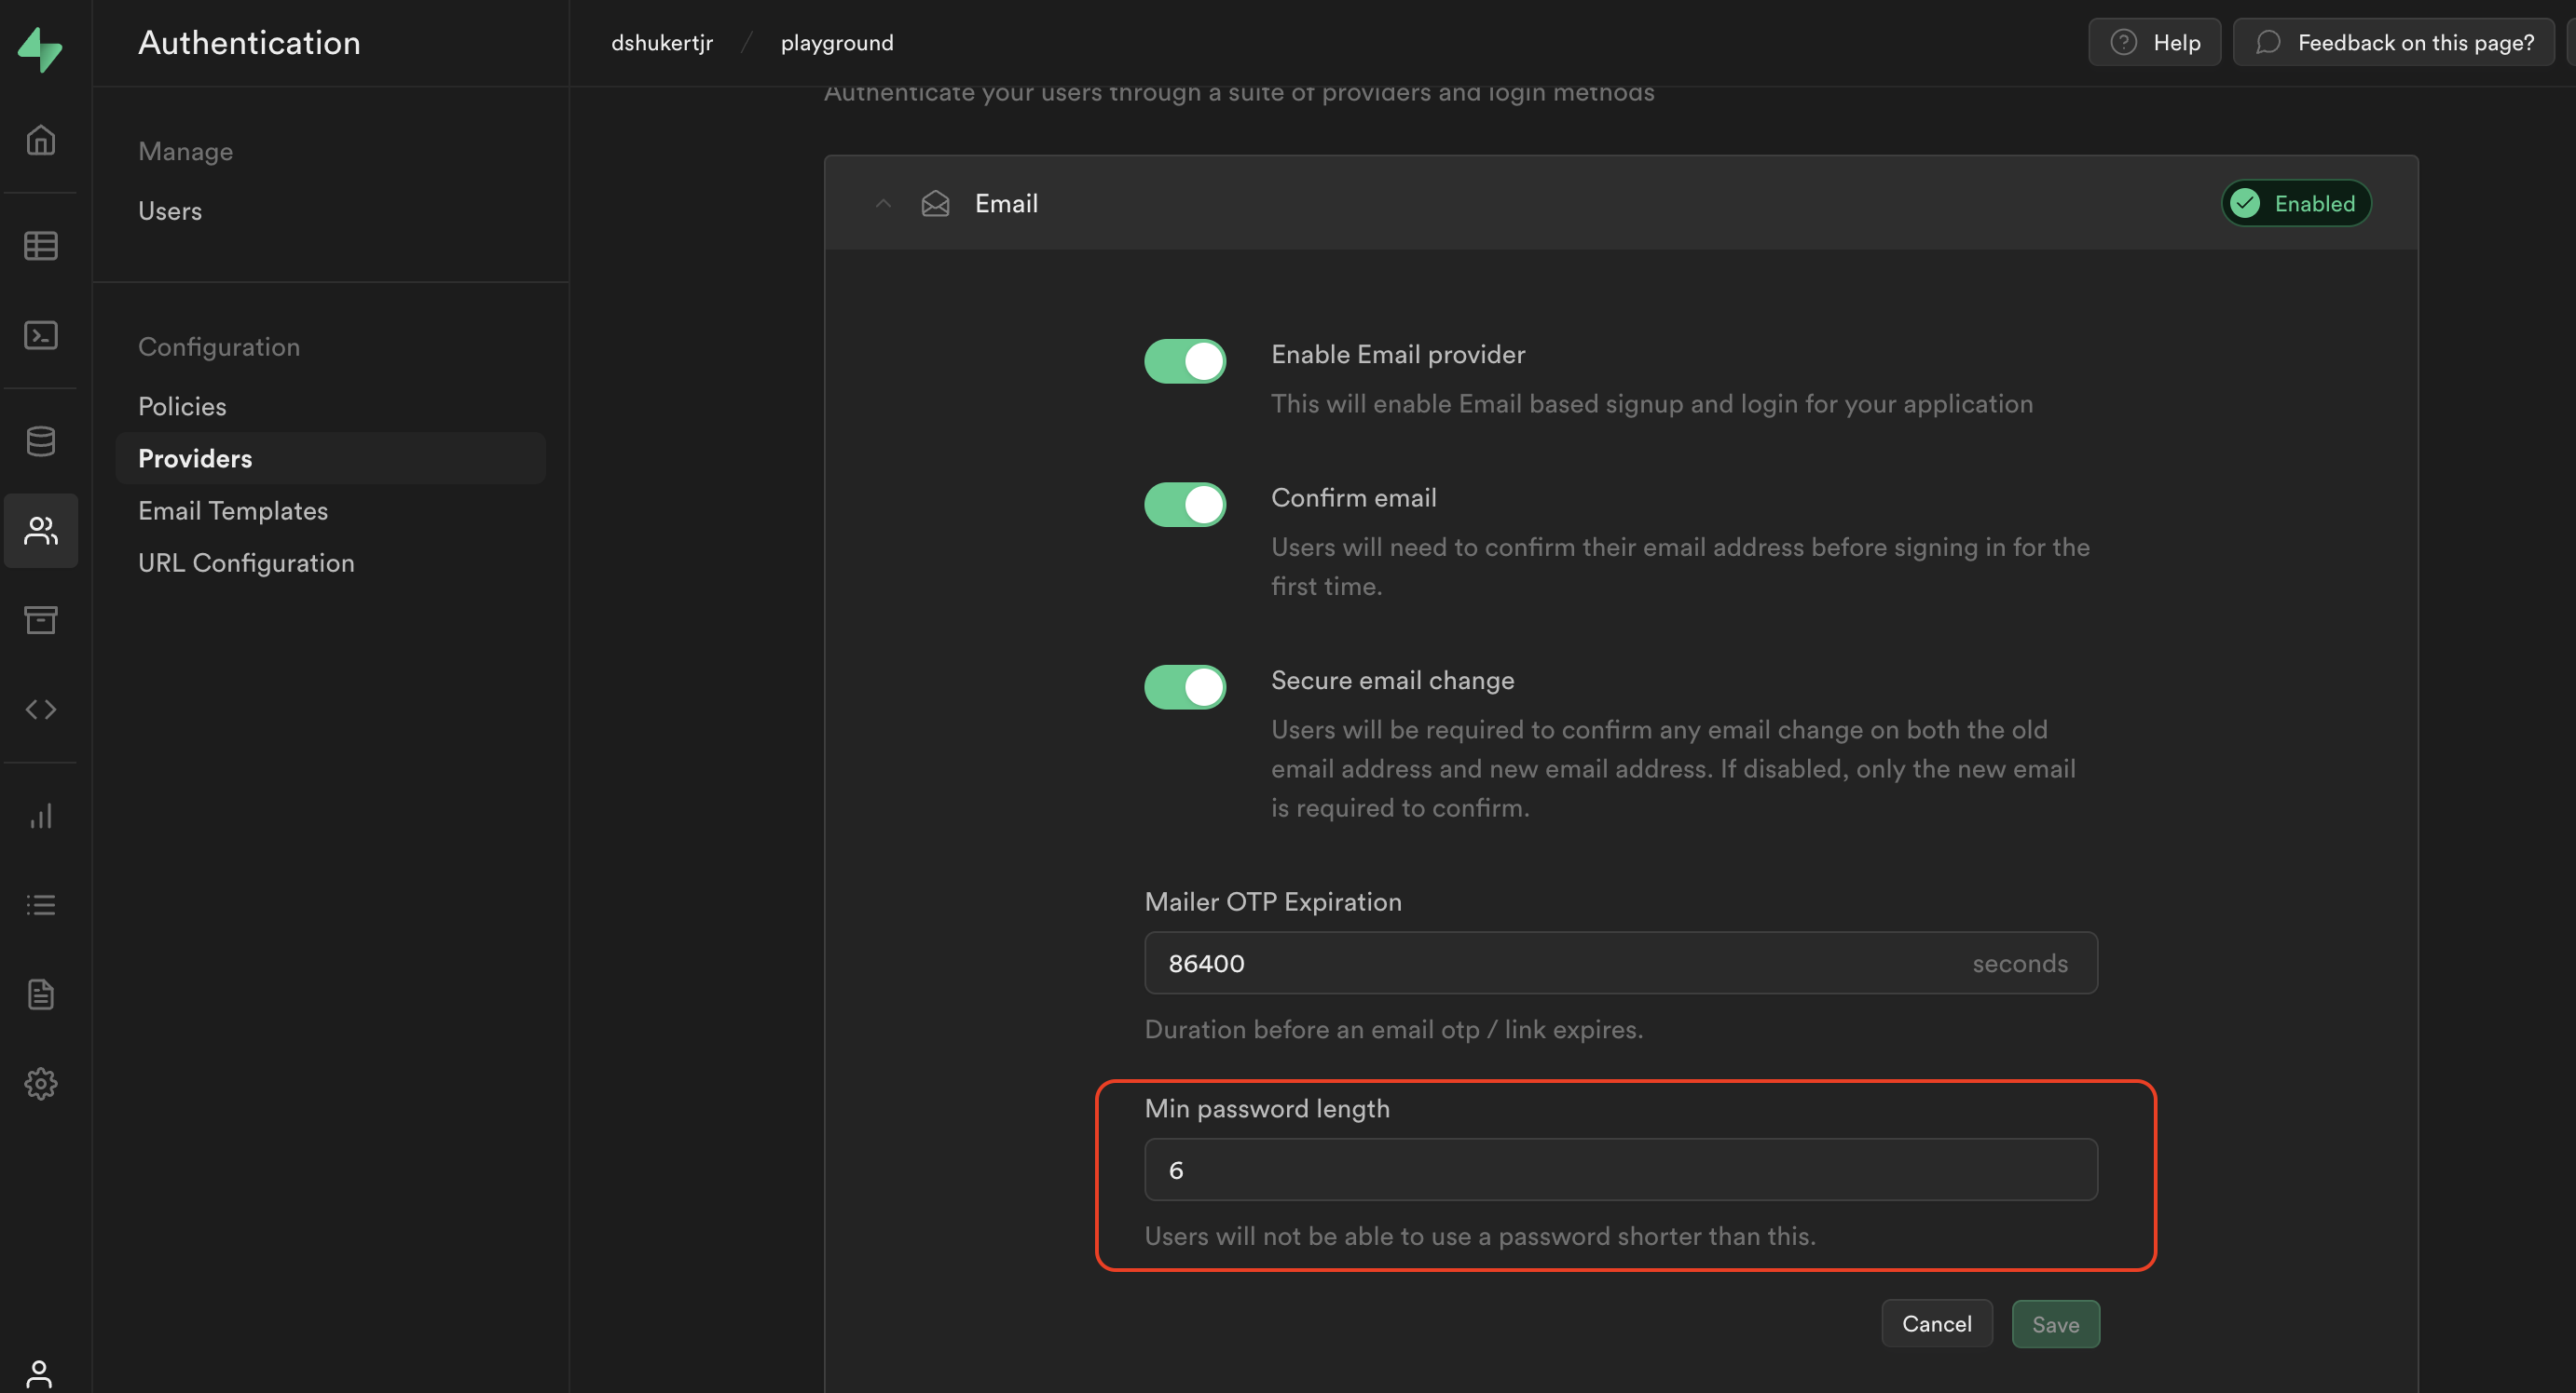The width and height of the screenshot is (2576, 1393).
Task: Go to Policies configuration page
Action: (x=182, y=406)
